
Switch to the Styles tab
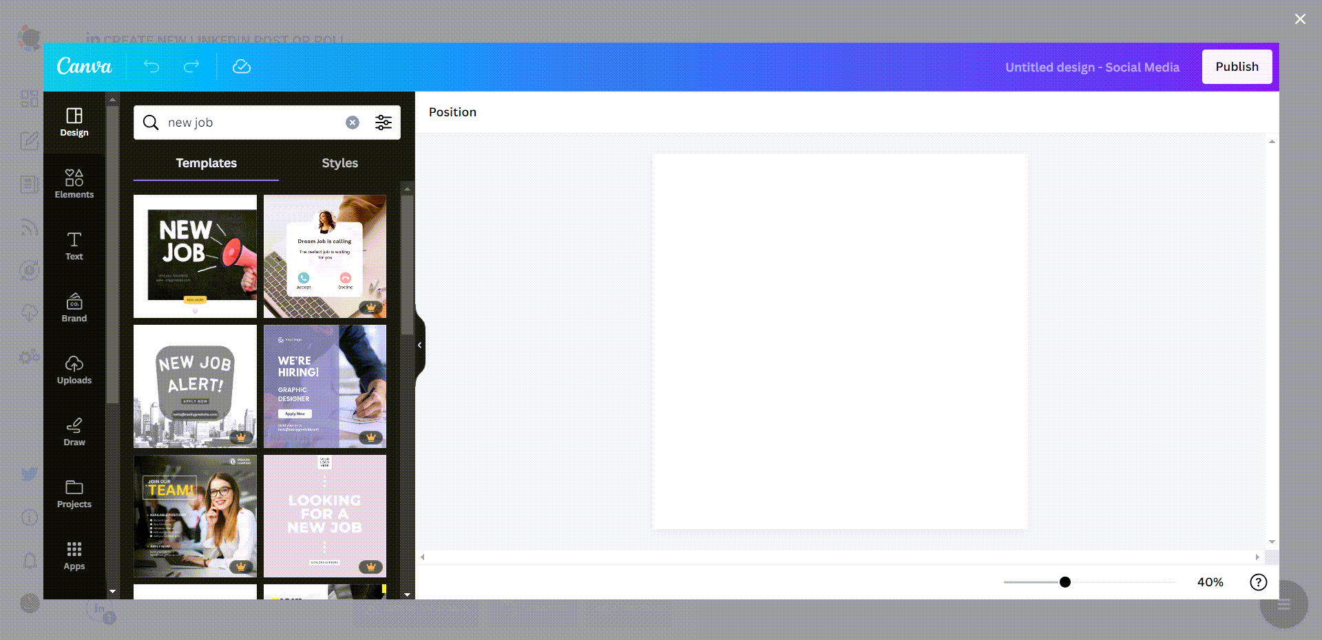(339, 163)
